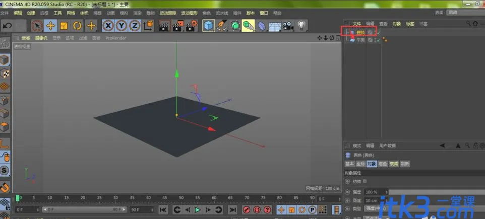The image size is (485, 219).
Task: Select the spline Pen tool
Action: point(222,26)
